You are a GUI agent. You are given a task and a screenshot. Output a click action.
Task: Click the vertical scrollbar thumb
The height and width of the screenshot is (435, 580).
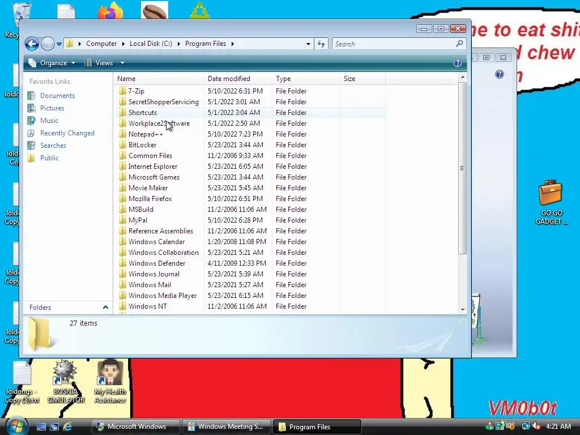coord(462,168)
